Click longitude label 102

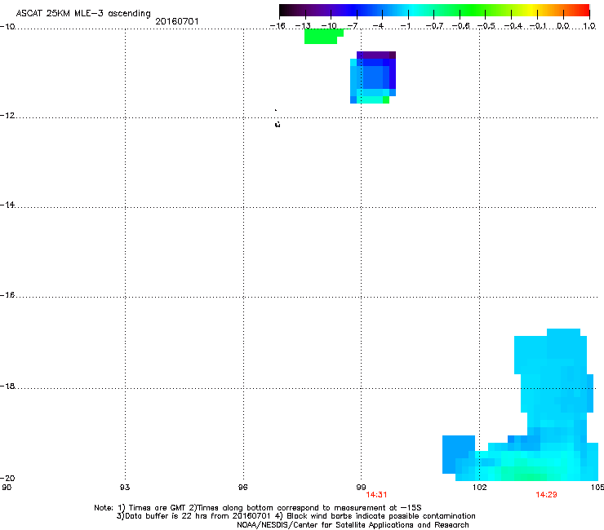[x=480, y=488]
